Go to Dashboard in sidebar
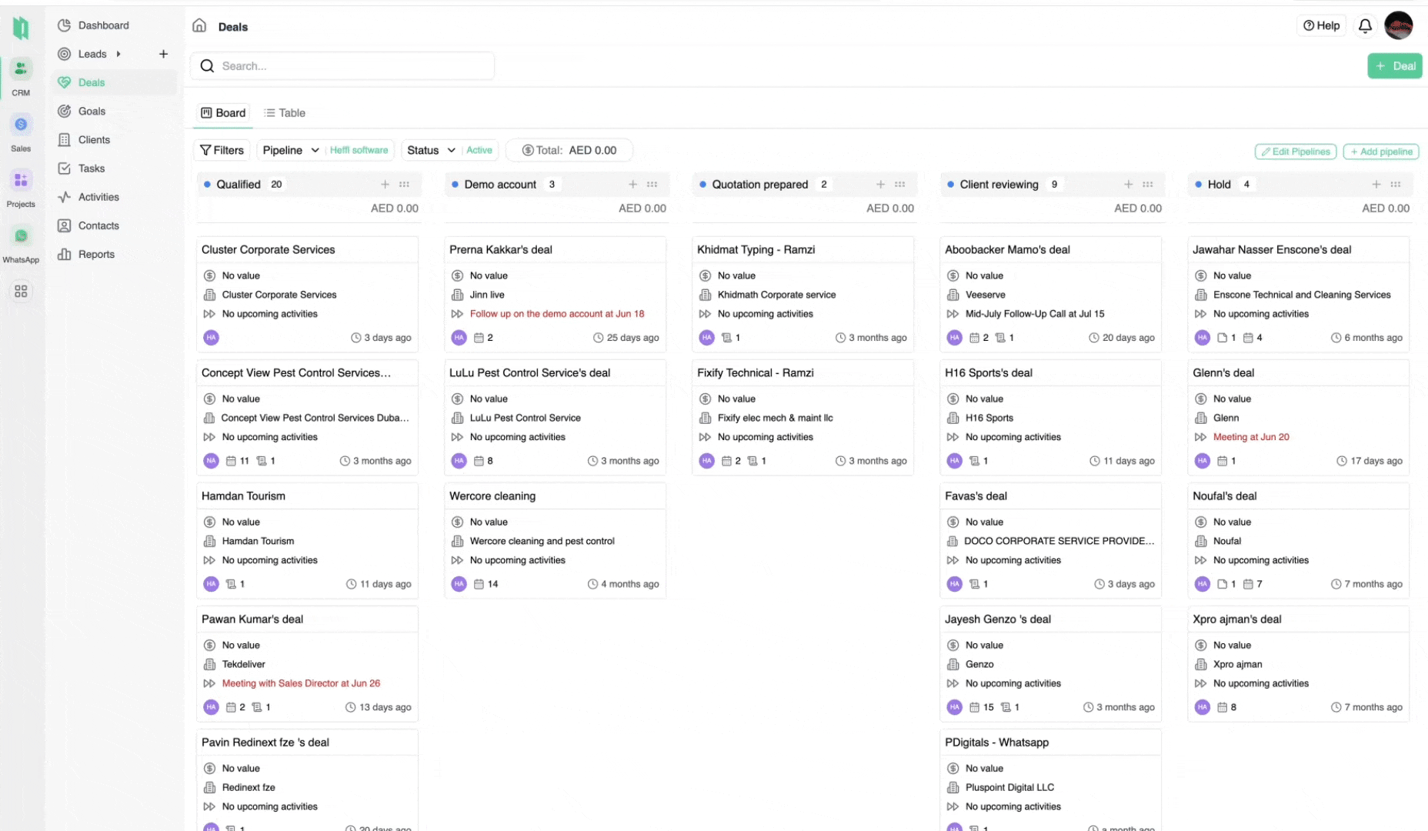 click(103, 25)
